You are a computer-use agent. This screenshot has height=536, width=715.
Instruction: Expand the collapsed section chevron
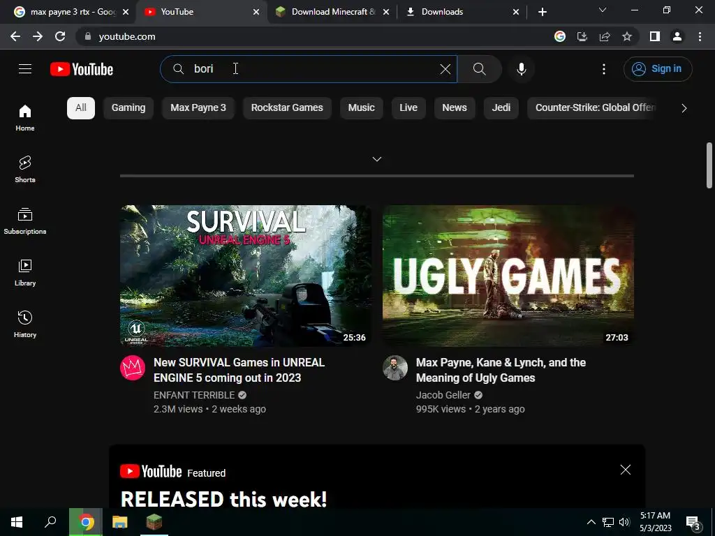coord(376,159)
